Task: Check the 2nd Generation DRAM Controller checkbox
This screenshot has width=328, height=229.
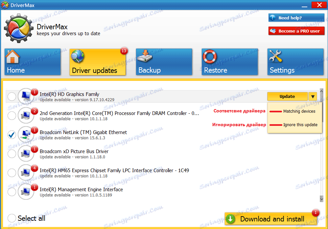Action: [12, 116]
